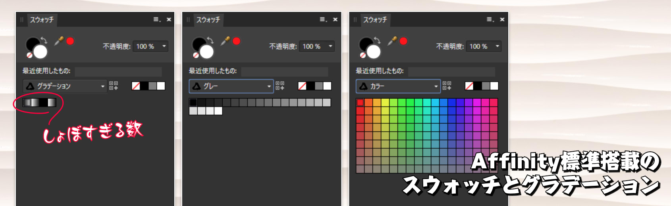Select the top-row blue swatch in カラー palette
The width and height of the screenshot is (671, 206).
(x=452, y=103)
